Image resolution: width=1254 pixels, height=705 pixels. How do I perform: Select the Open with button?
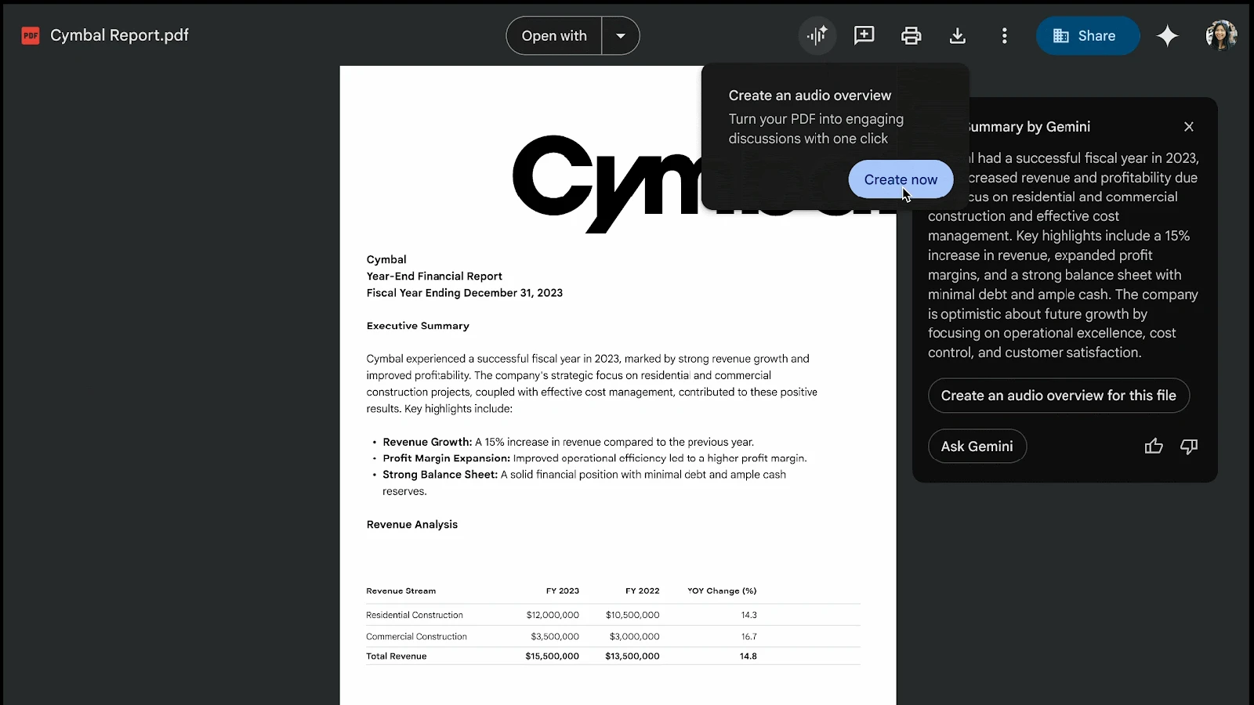(x=553, y=35)
